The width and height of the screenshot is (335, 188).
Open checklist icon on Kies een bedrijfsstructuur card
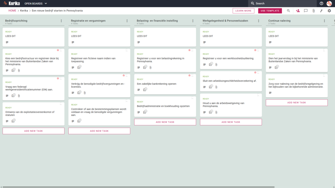pyautogui.click(x=13, y=70)
